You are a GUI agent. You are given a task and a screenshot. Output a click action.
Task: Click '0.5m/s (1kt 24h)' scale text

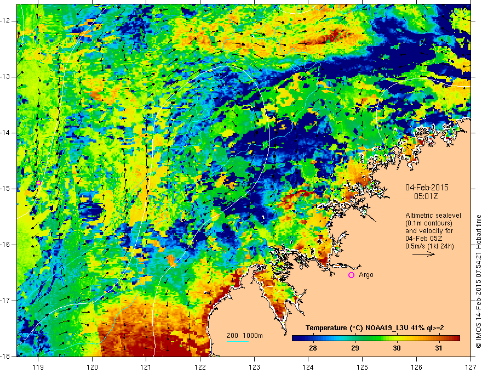429,246
